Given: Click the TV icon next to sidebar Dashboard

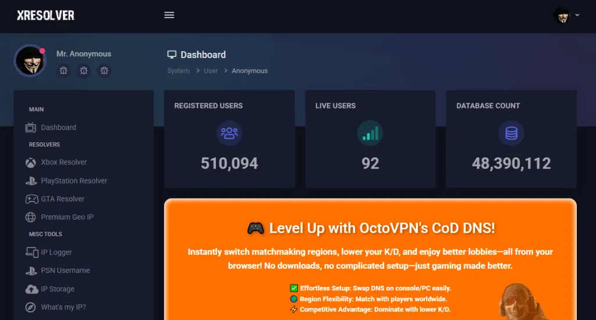Looking at the screenshot, I should point(31,127).
